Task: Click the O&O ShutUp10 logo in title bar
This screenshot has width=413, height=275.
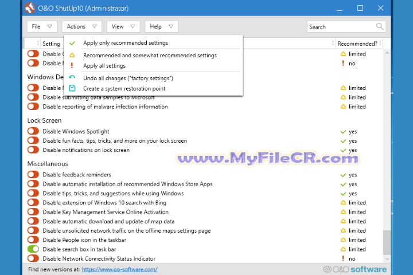Action: point(30,8)
